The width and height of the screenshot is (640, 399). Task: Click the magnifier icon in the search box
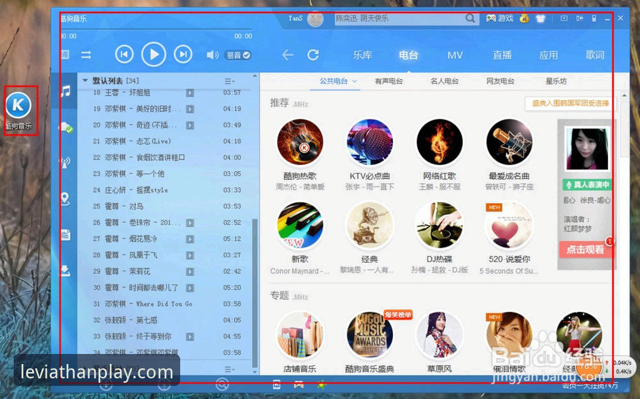coord(470,18)
